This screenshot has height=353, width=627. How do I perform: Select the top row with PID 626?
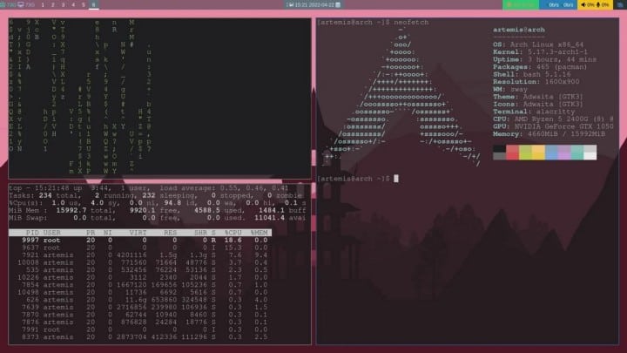coord(140,300)
